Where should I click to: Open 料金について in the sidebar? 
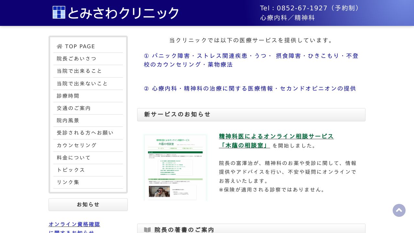(74, 158)
